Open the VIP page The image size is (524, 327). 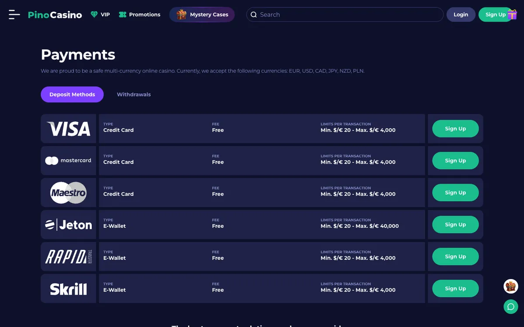(100, 14)
